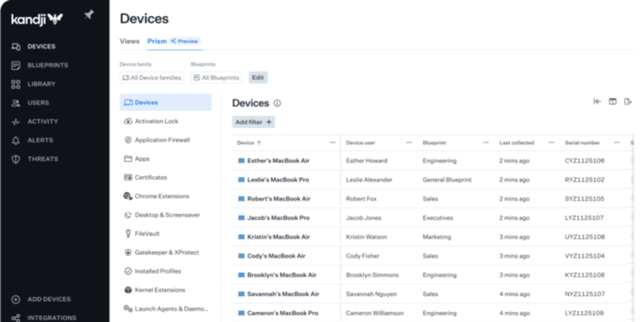Open Device user column options menu

[409, 143]
